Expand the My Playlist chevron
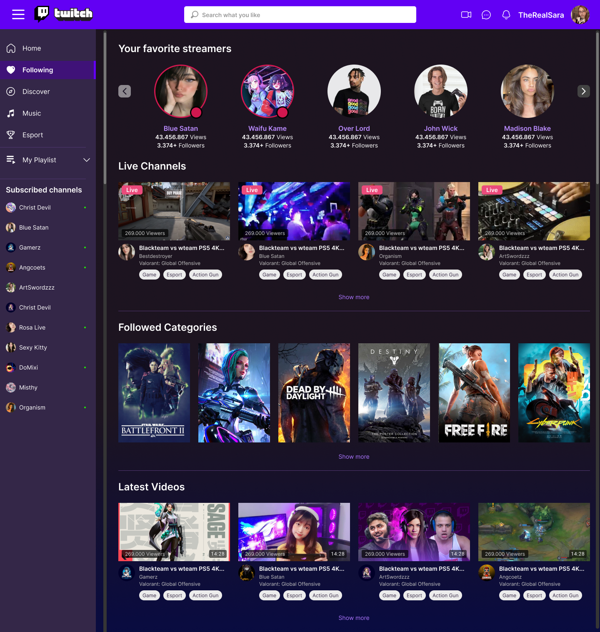 click(87, 160)
